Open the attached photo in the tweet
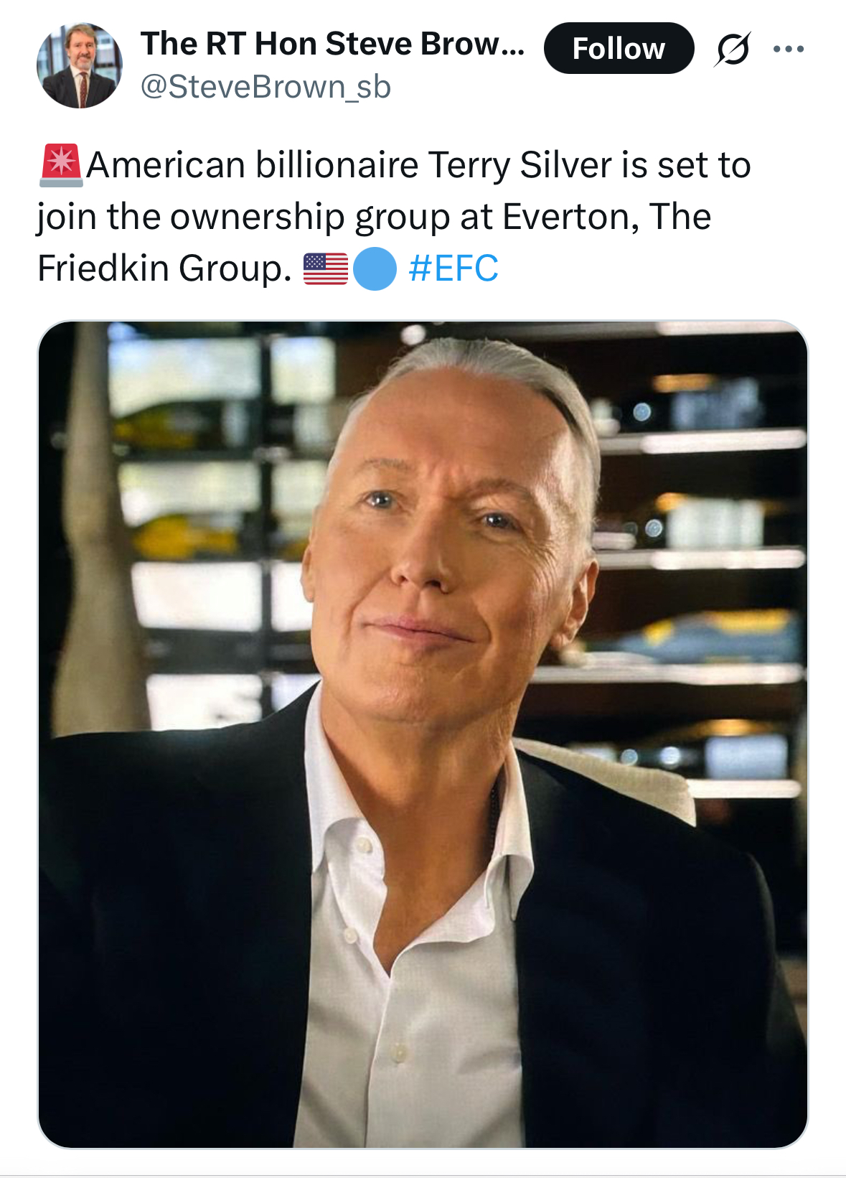 click(423, 734)
